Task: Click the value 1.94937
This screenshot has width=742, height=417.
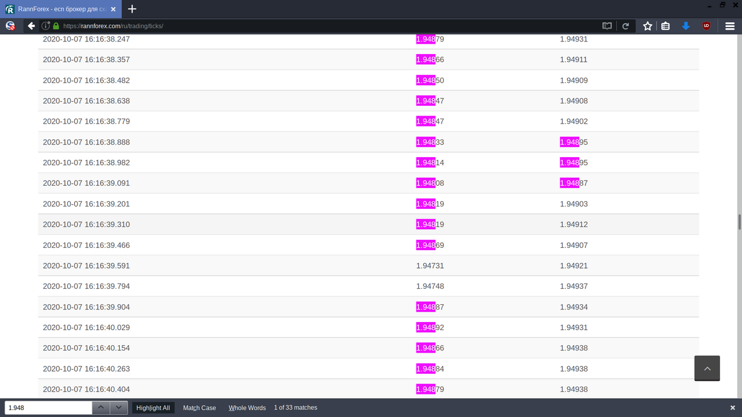Action: (574, 286)
